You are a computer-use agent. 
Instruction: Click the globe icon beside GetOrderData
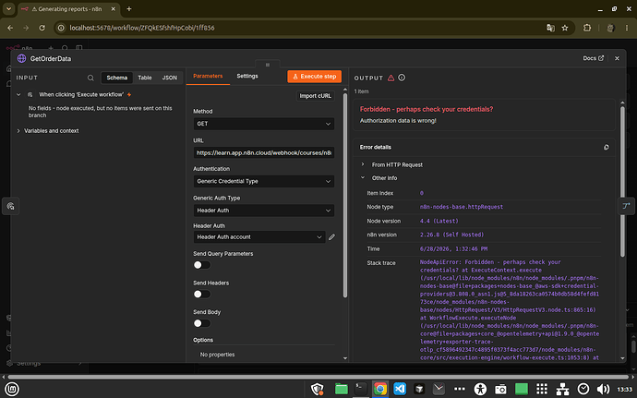point(21,58)
